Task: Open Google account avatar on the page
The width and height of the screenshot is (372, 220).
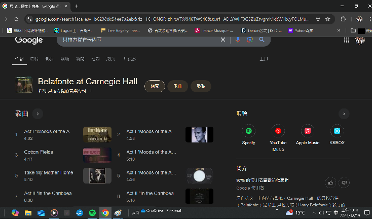Action: point(360,40)
